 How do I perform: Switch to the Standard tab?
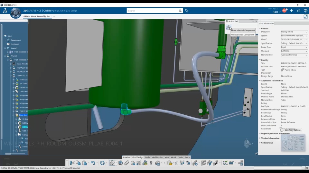126,157
